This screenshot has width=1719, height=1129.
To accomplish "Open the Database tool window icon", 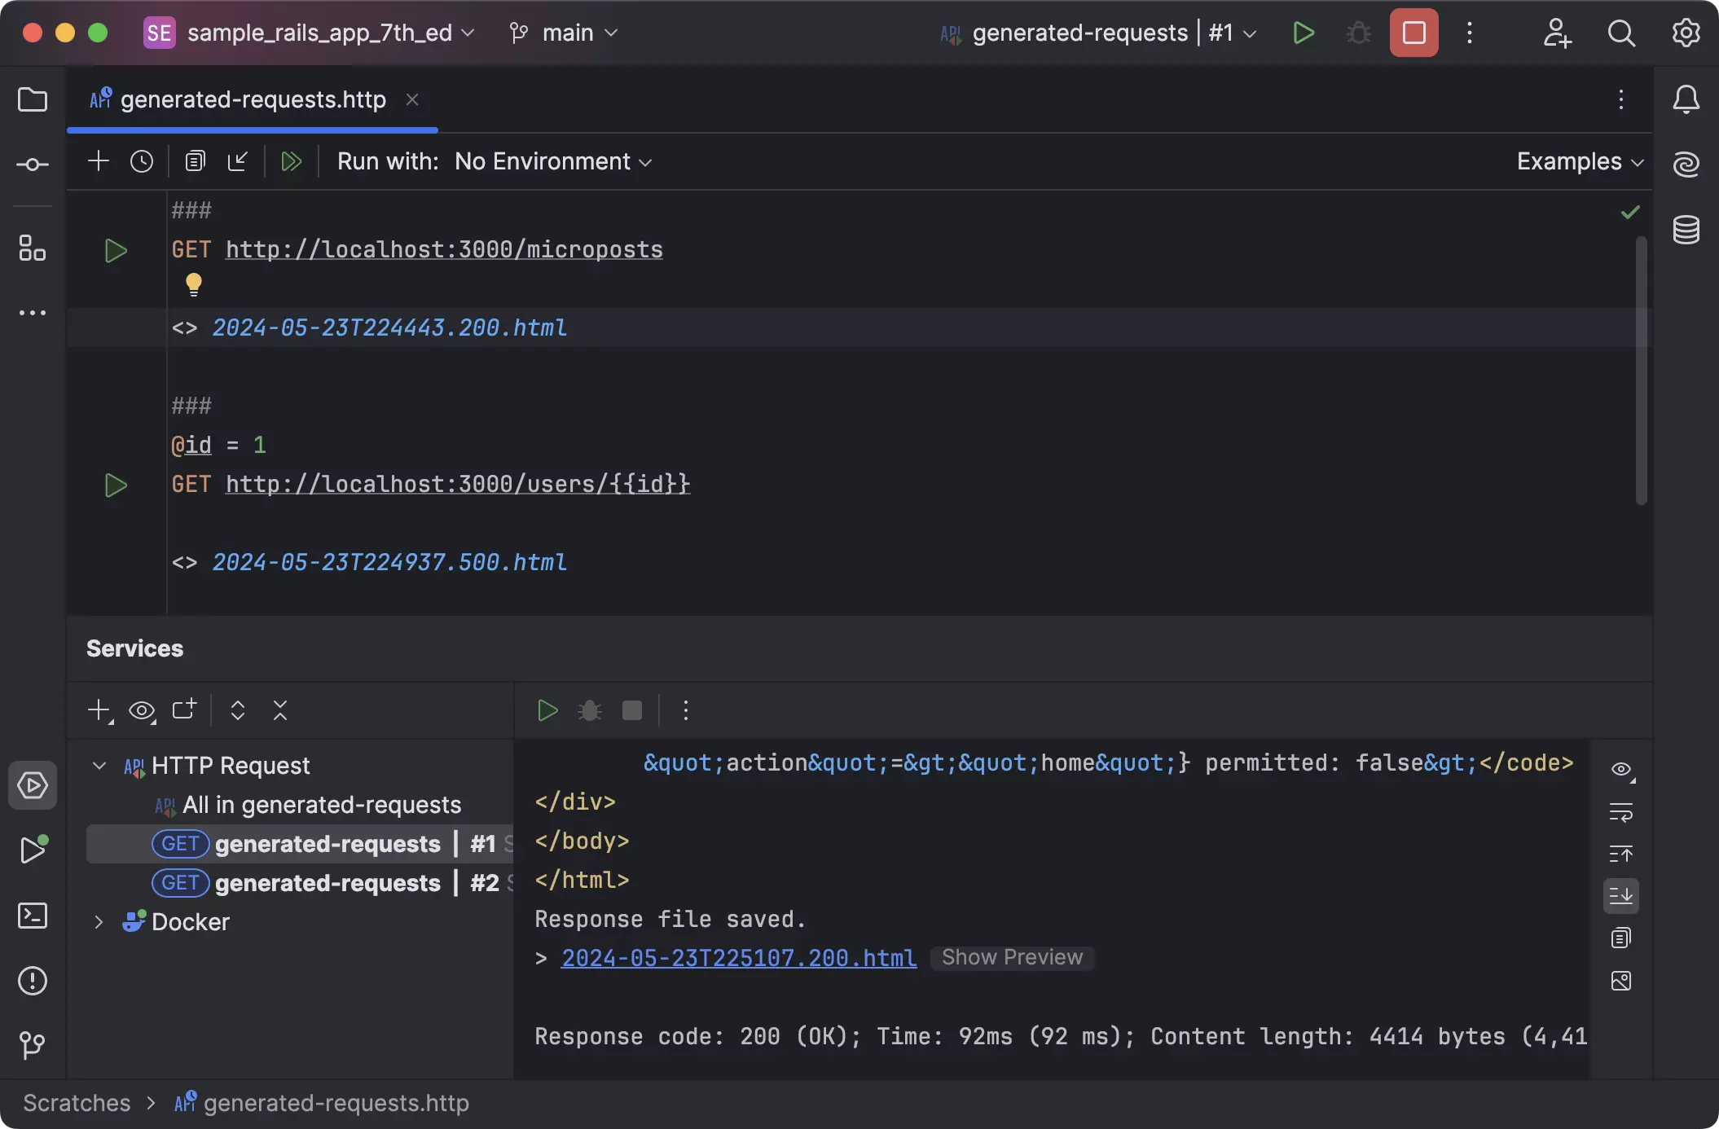I will click(x=1686, y=231).
